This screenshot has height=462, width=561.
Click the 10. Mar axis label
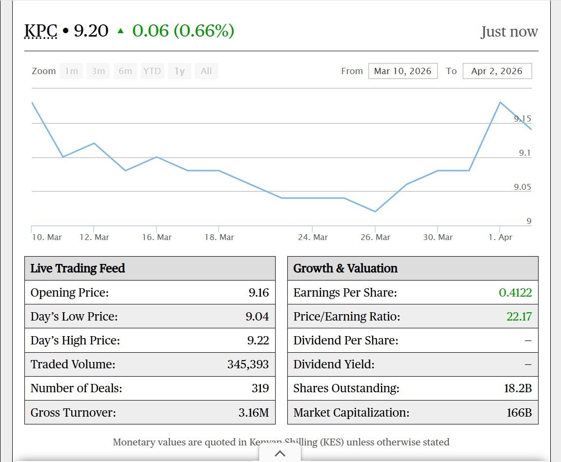coord(46,237)
